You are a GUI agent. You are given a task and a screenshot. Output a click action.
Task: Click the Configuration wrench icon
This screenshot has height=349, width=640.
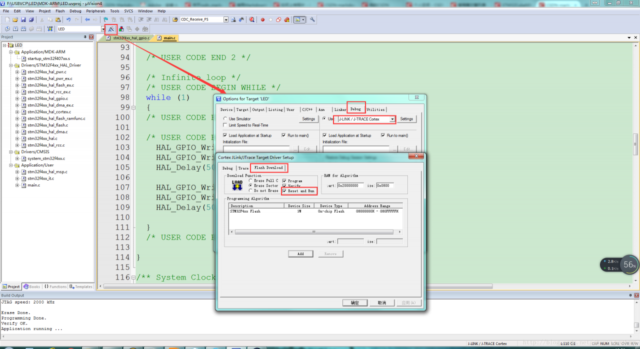(312, 19)
